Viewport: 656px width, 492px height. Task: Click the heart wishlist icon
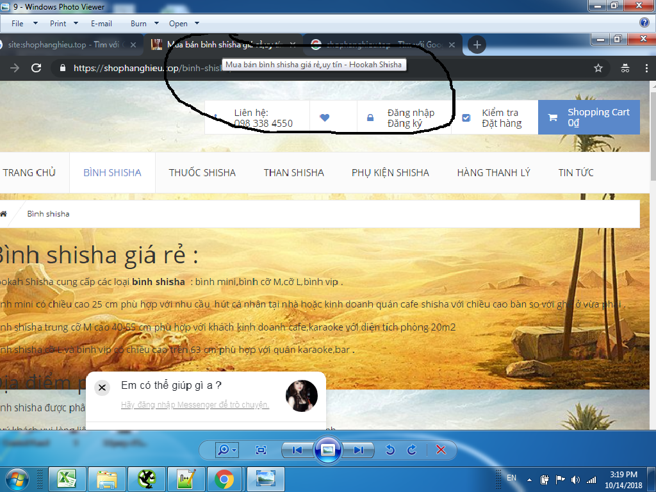(324, 118)
